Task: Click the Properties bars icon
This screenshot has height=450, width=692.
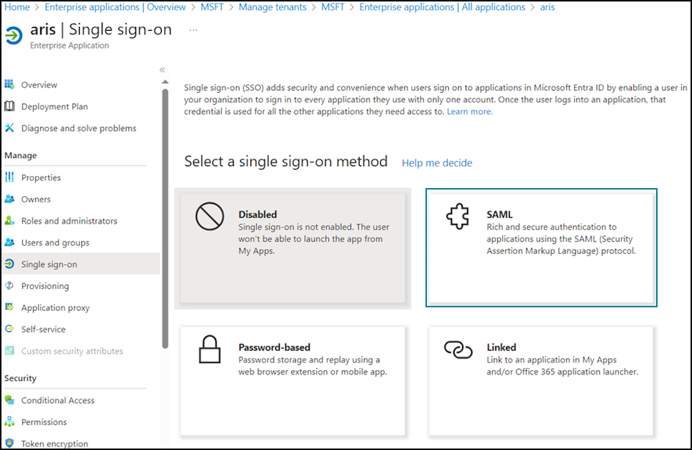Action: 10,177
